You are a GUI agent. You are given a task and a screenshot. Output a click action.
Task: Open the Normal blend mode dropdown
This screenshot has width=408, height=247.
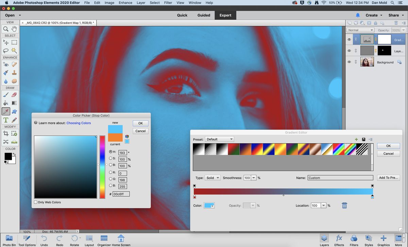[360, 30]
